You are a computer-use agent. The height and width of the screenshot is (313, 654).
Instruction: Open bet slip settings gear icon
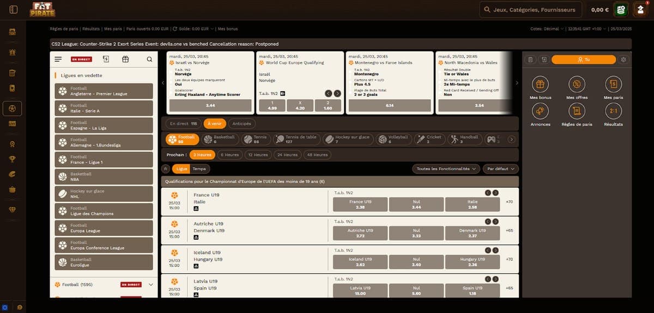coord(623,59)
